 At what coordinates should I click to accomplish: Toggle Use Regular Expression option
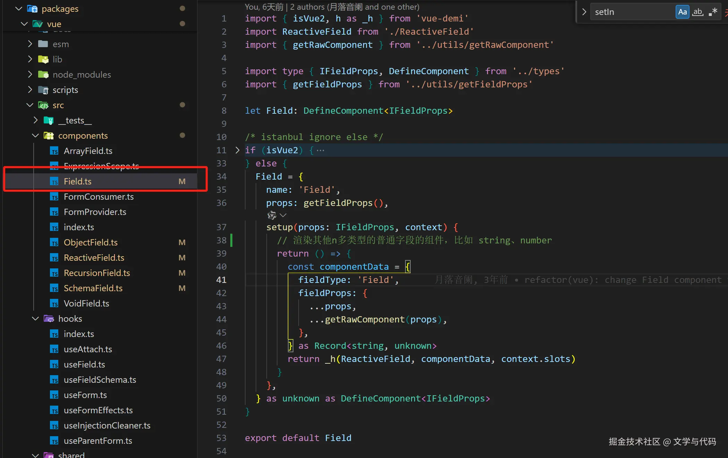(x=713, y=12)
